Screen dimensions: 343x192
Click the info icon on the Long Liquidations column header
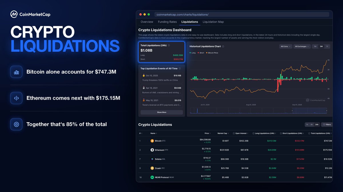254,133
